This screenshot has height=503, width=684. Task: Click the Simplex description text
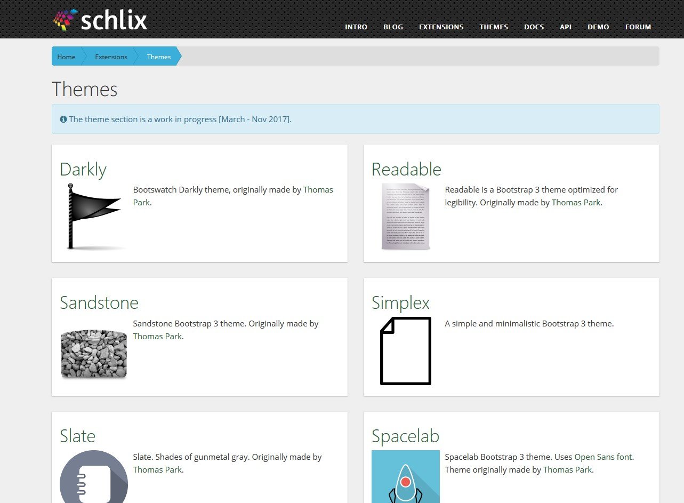tap(529, 323)
